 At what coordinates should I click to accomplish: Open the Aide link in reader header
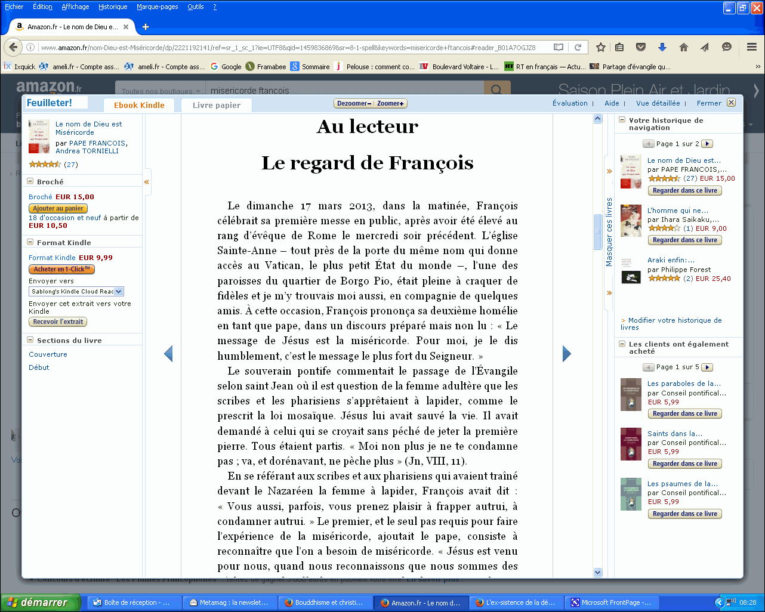(612, 103)
